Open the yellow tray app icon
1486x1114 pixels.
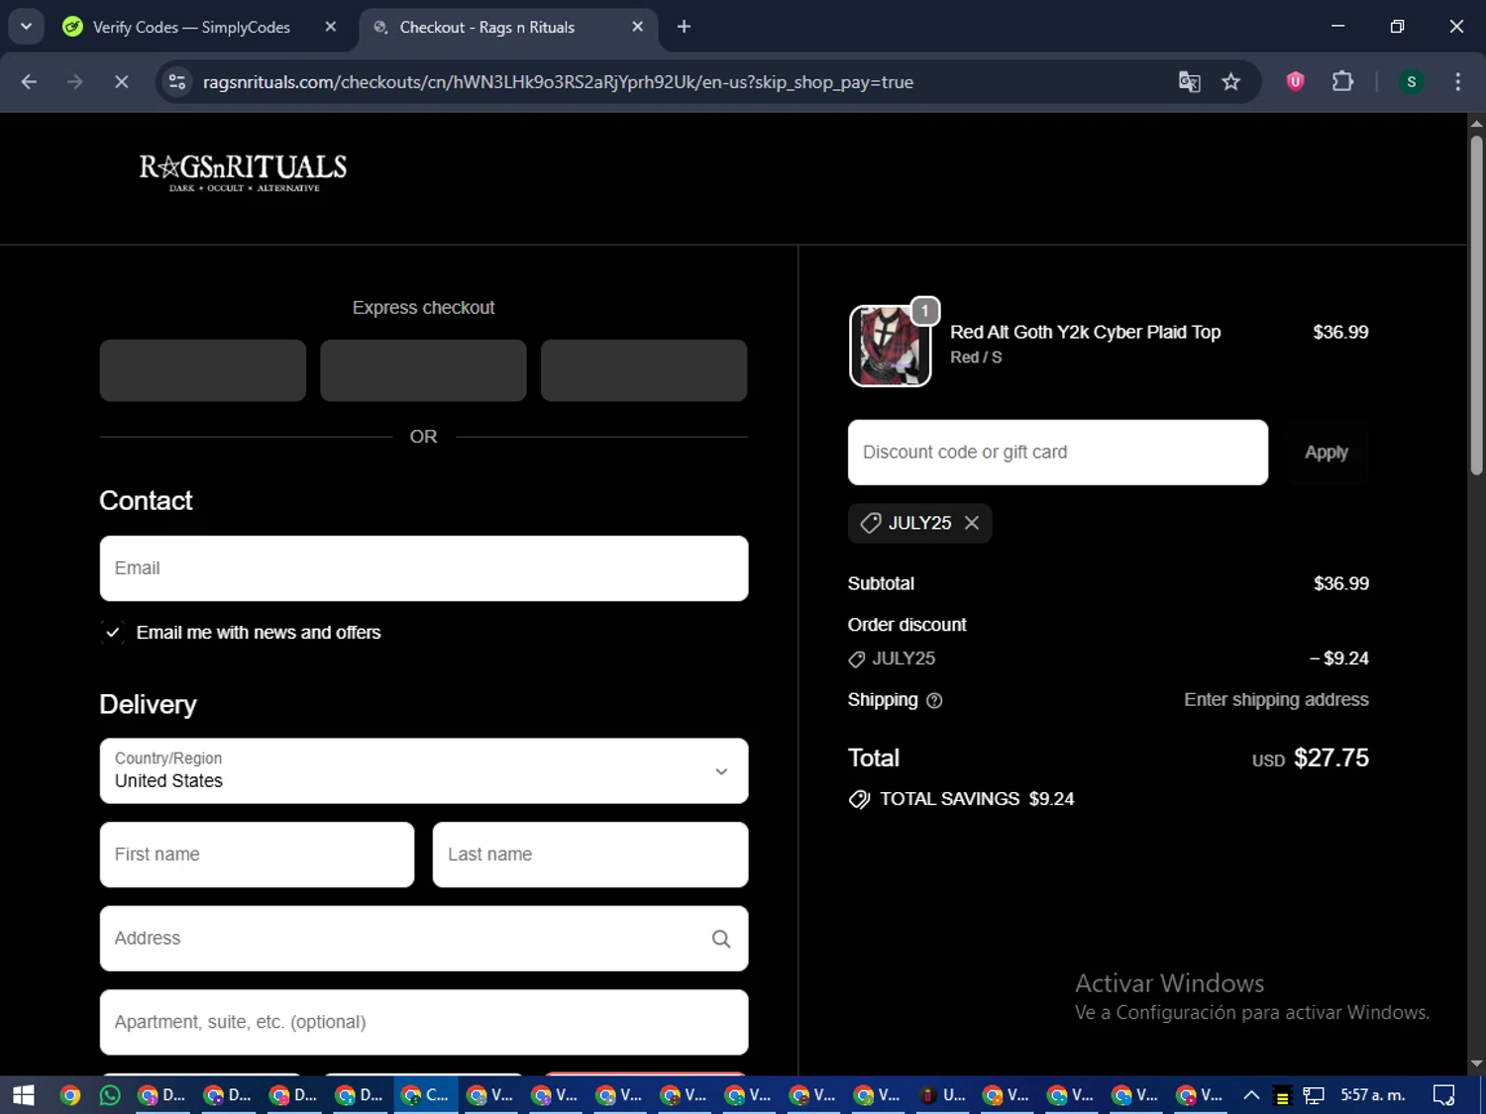tap(1282, 1097)
